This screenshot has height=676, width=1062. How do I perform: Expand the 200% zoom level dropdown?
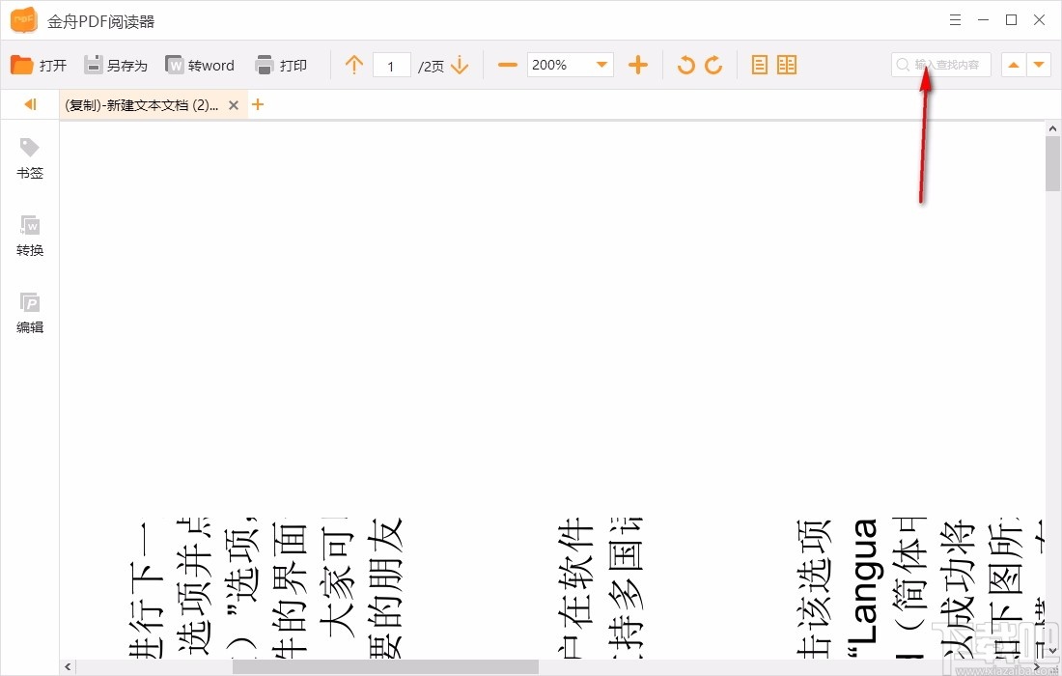(601, 65)
